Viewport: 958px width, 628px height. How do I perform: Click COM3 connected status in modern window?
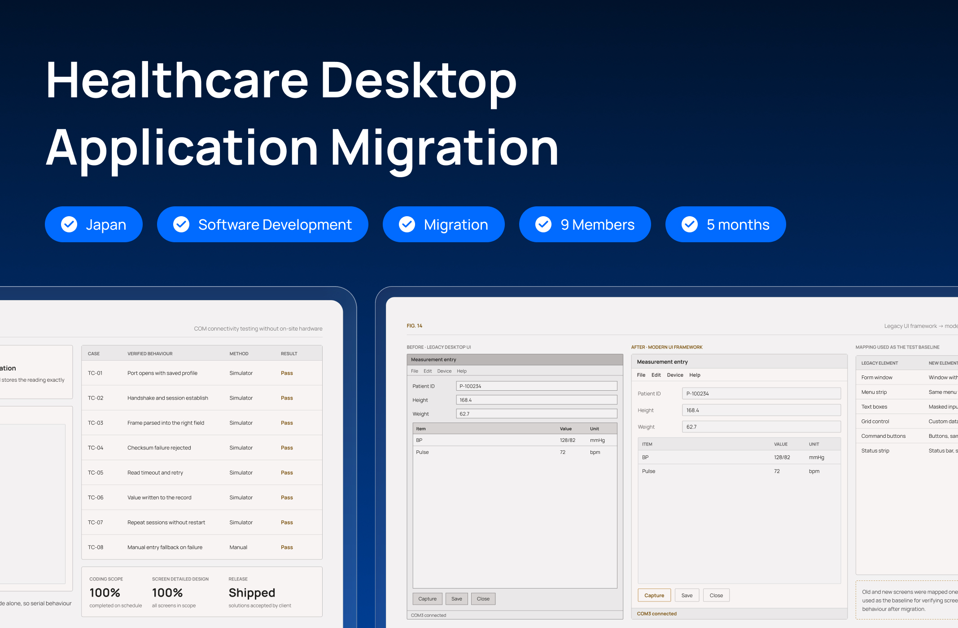coord(657,614)
